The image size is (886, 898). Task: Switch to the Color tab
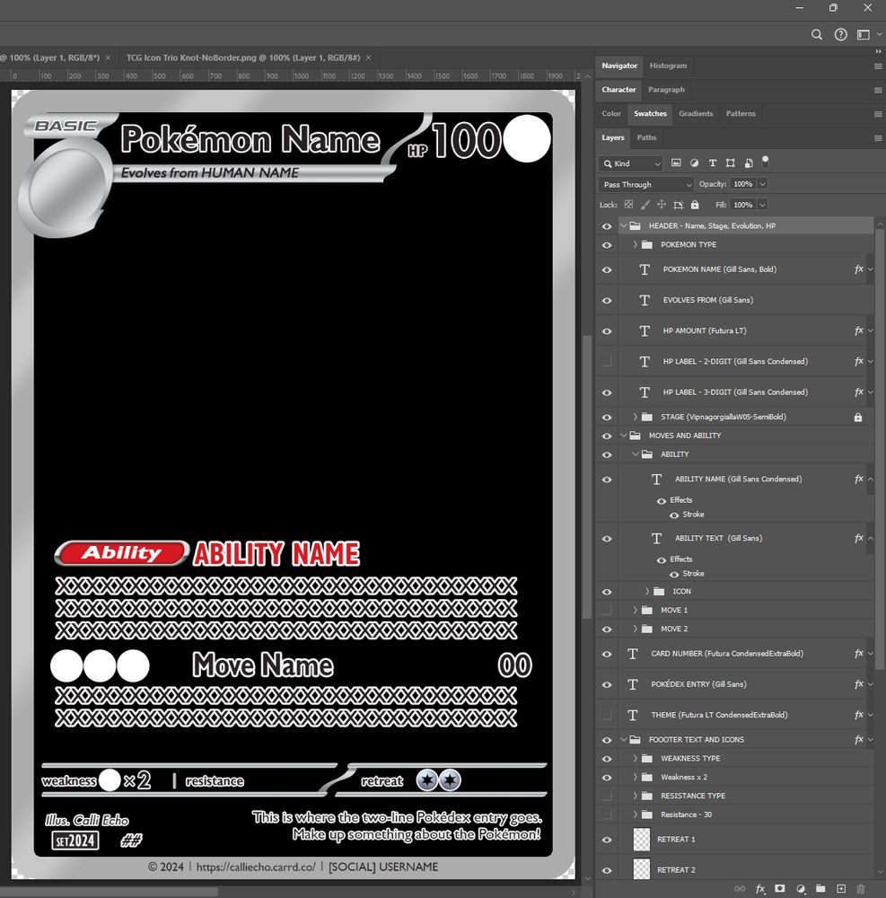click(x=611, y=114)
